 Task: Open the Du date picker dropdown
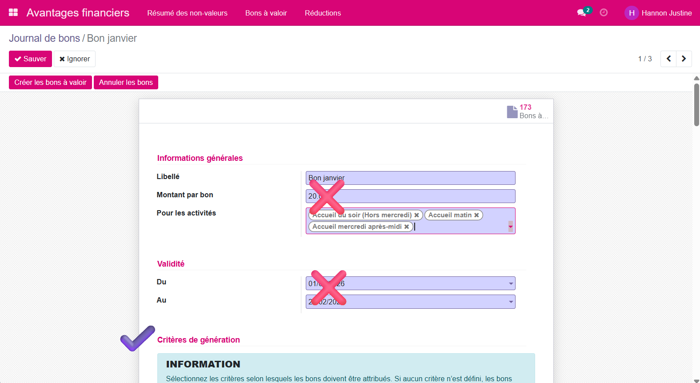click(511, 283)
